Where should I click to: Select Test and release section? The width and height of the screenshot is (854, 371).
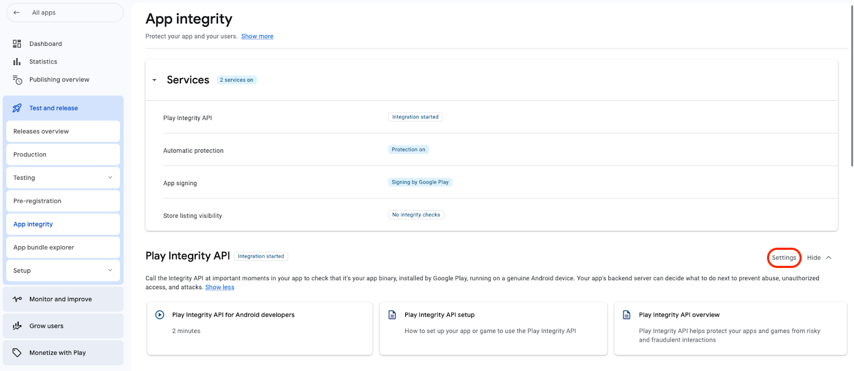63,108
